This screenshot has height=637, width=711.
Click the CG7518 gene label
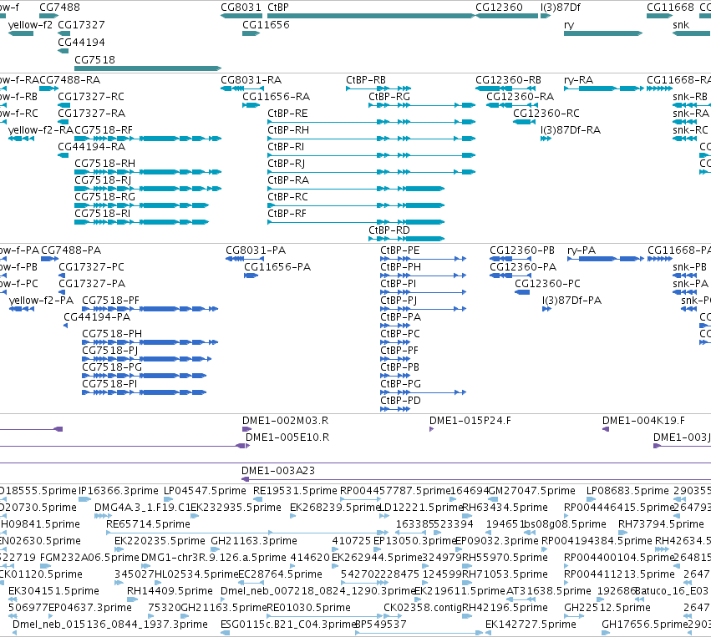coord(94,60)
